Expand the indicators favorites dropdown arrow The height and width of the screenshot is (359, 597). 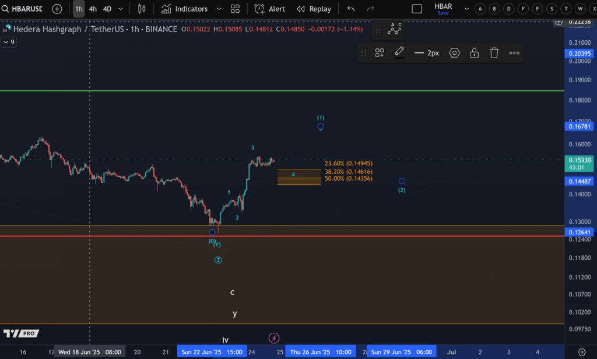(219, 9)
